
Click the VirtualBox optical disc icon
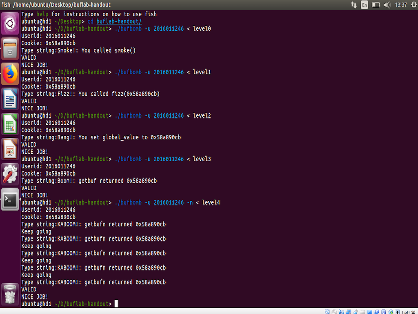334,312
